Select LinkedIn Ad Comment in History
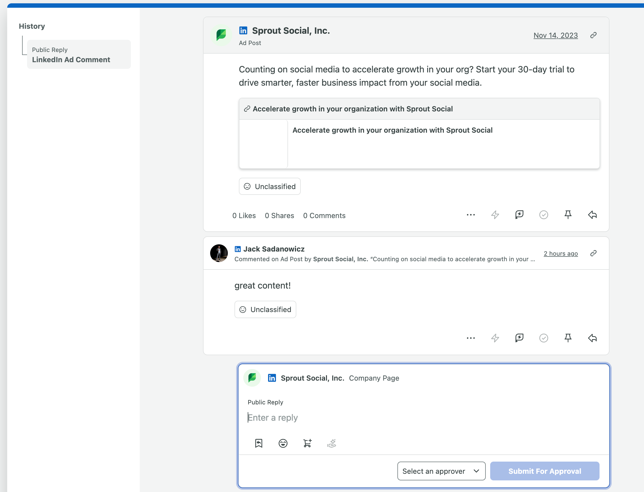 [x=79, y=54]
